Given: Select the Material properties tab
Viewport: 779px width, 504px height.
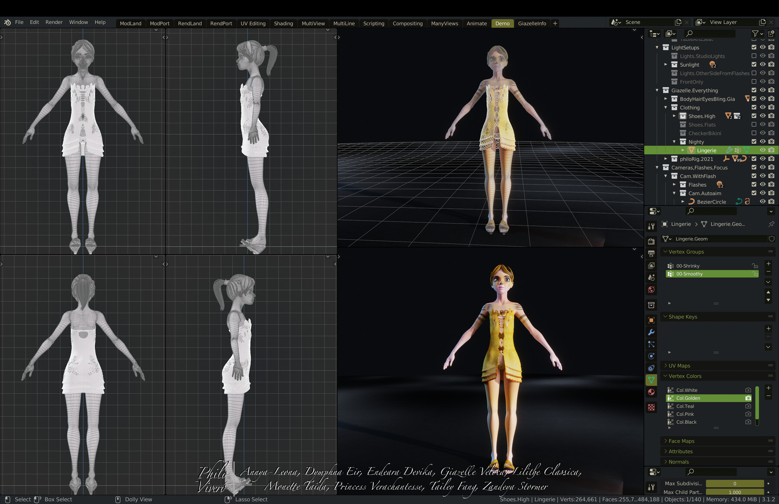Looking at the screenshot, I should click(651, 392).
